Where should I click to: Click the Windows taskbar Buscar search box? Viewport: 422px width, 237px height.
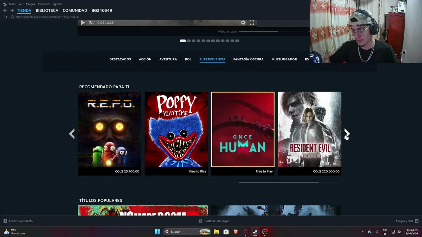point(187,232)
